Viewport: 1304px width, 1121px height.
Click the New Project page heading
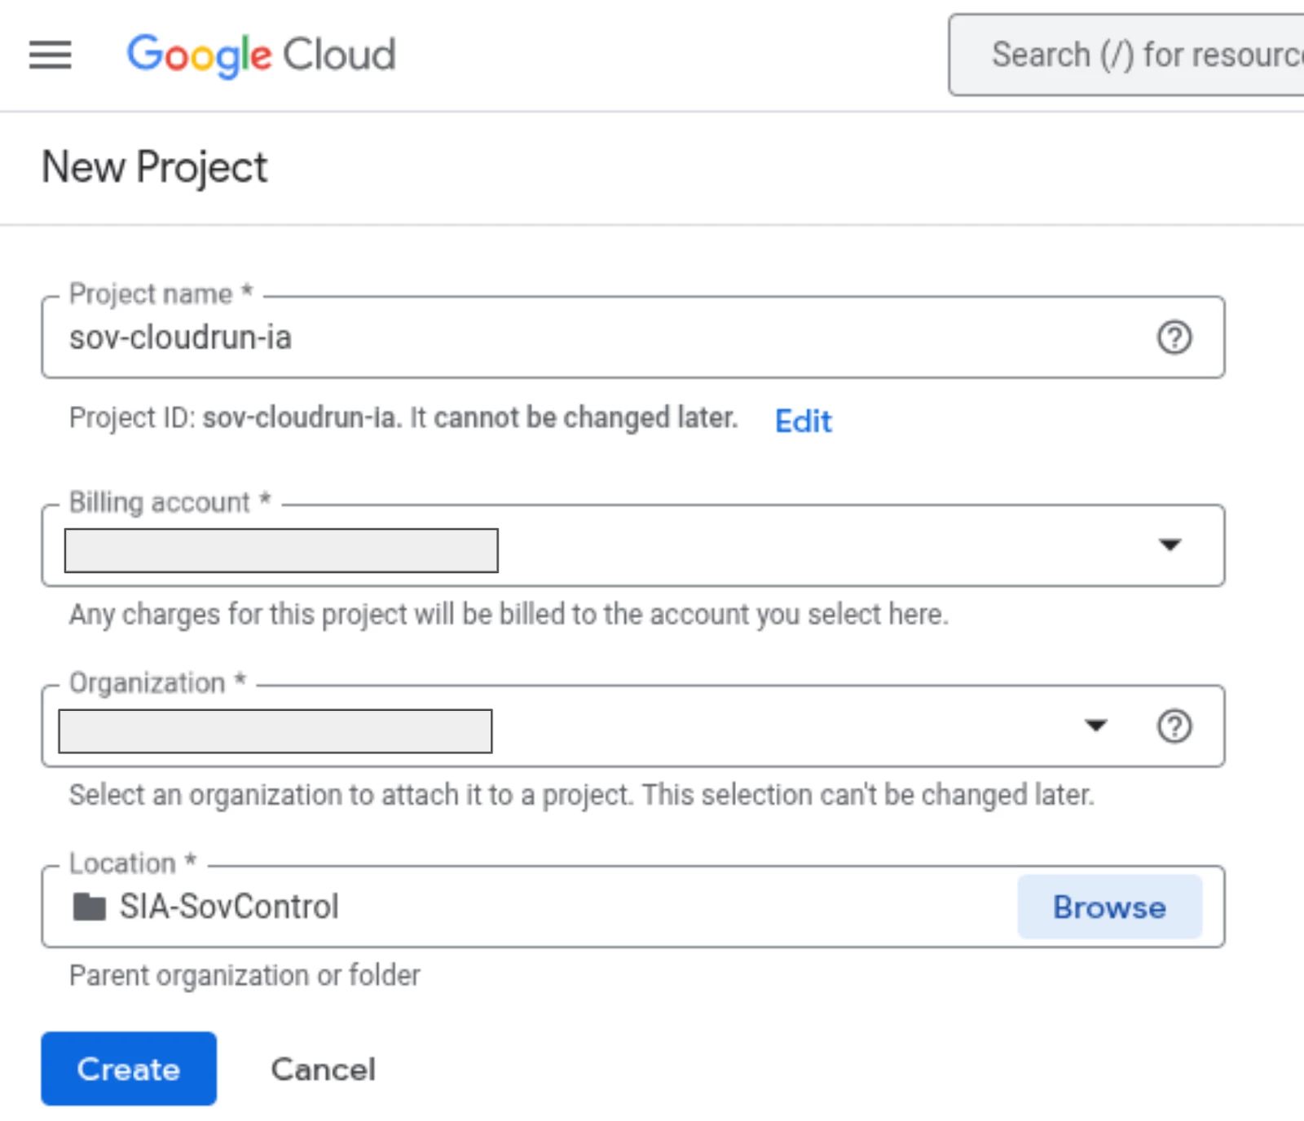154,167
